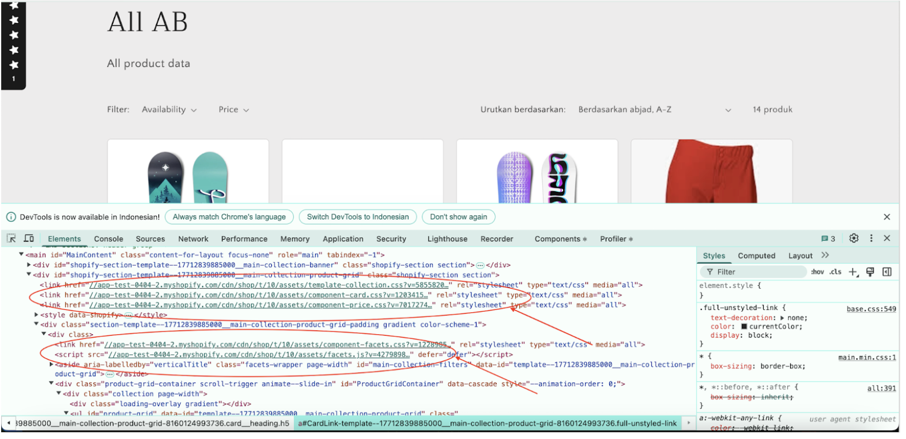Viewport: 906px width, 439px height.
Task: Collapse the product-grid-padding gradient div
Action: click(x=36, y=324)
